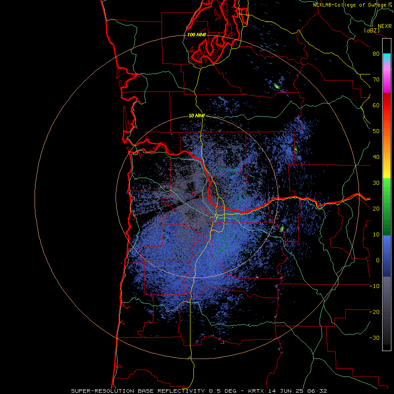Click the 50 NMI range ring label
Viewport: 394px width, 394px height.
click(x=197, y=116)
